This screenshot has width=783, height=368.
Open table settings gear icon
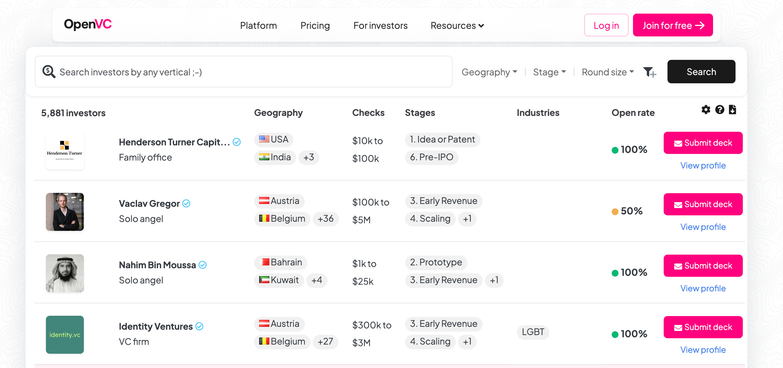[x=706, y=110]
